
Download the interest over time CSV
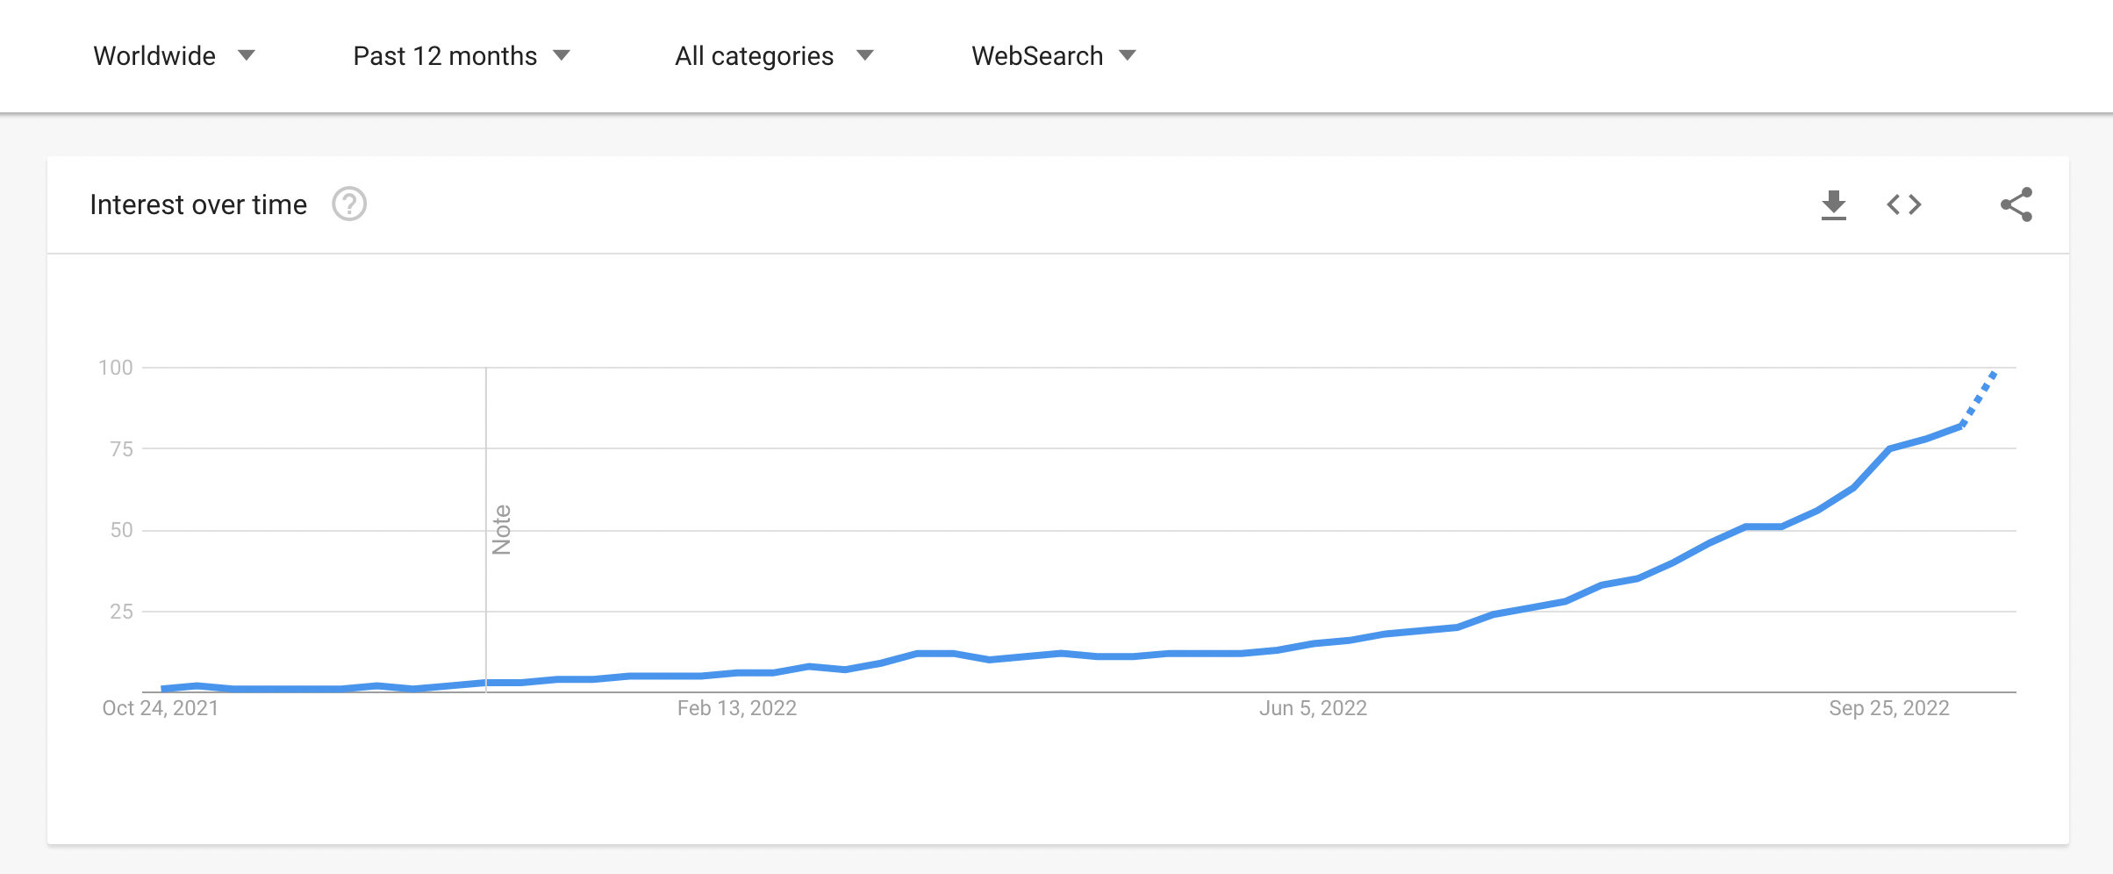(x=1833, y=204)
